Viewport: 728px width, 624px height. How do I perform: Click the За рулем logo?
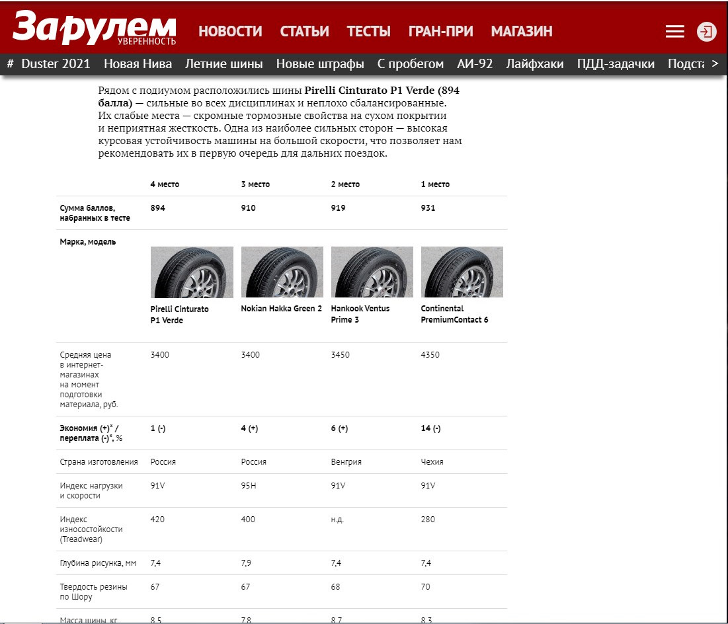click(x=95, y=28)
